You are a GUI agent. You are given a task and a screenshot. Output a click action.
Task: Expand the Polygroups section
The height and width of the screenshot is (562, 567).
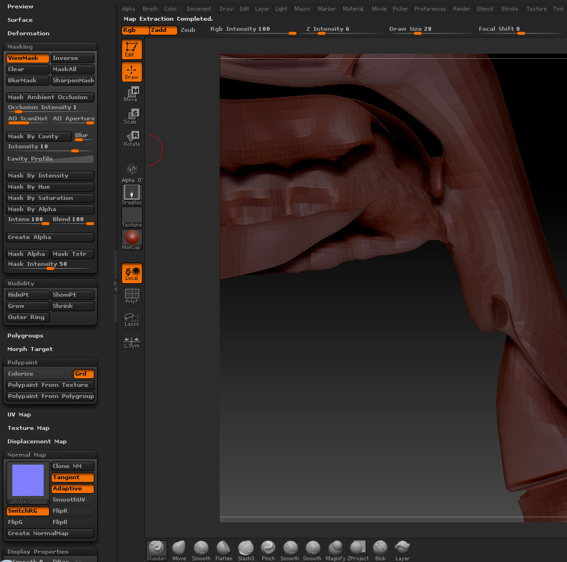click(x=25, y=335)
